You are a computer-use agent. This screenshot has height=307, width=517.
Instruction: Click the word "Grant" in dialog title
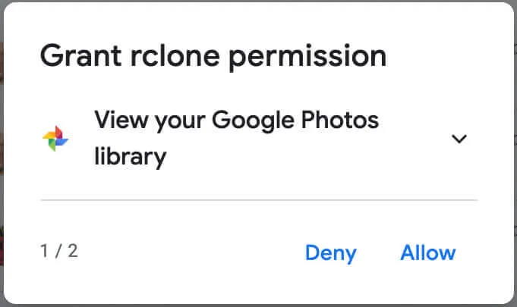tap(80, 55)
